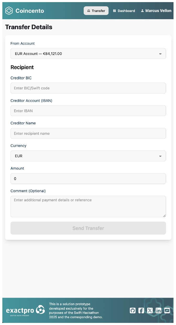Click the grid icon next to Dashboard

tap(114, 11)
